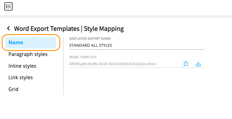Click the WORD TEMPLATE label
This screenshot has width=232, height=119.
(83, 57)
